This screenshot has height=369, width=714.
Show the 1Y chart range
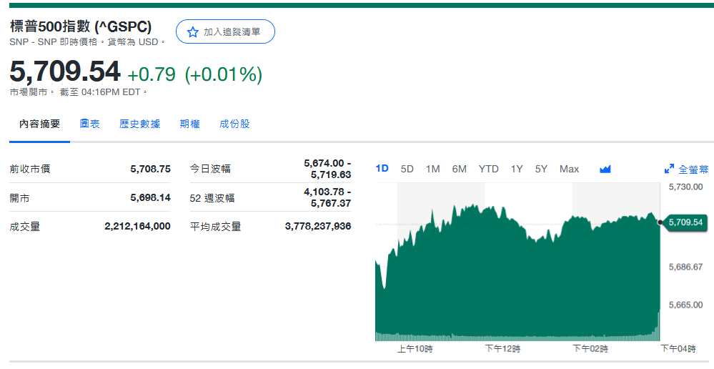point(517,169)
